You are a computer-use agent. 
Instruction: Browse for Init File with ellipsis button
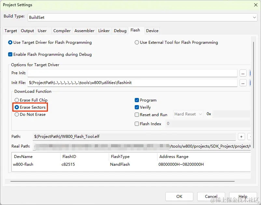243,83
